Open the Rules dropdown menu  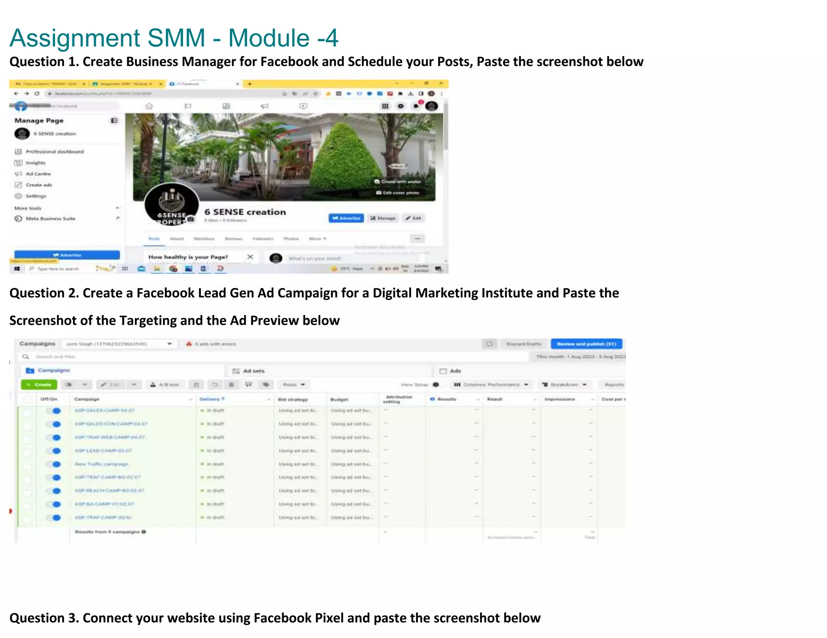tap(294, 385)
